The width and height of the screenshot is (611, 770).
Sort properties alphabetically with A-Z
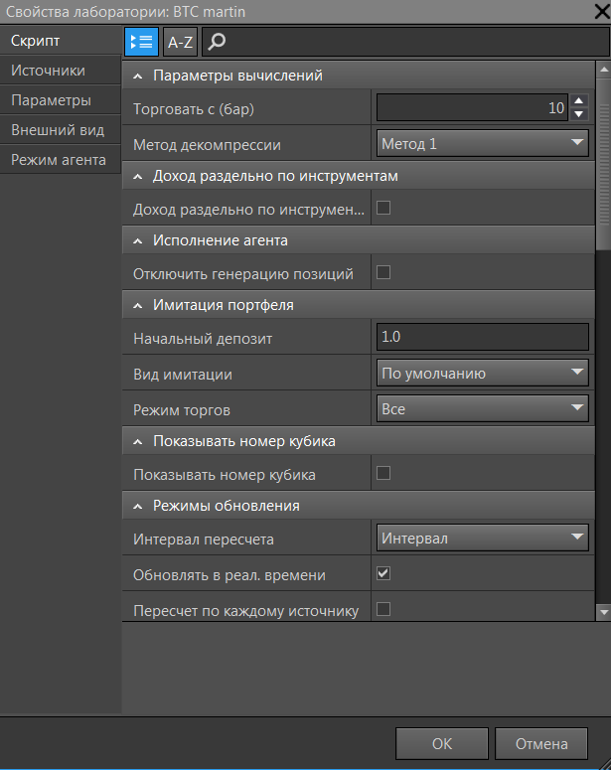(180, 42)
